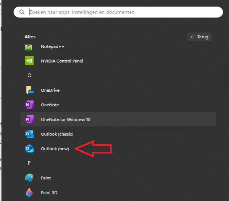Open the Paint 3D droplet icon
Viewport: 229px width, 201px height.
pos(29,192)
